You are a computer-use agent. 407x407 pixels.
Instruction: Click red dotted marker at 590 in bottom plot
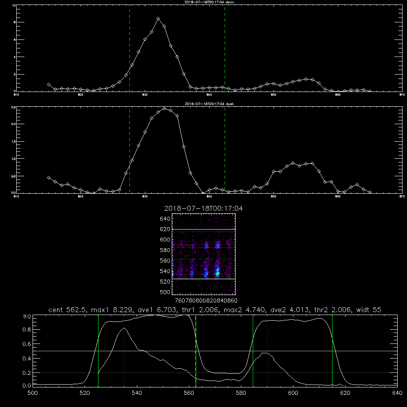(x=267, y=351)
